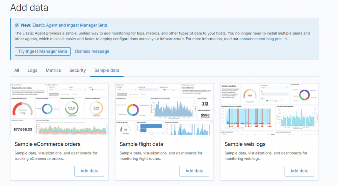
Task: Click the web logs dashboard preview thumbnail
Action: pos(269,109)
